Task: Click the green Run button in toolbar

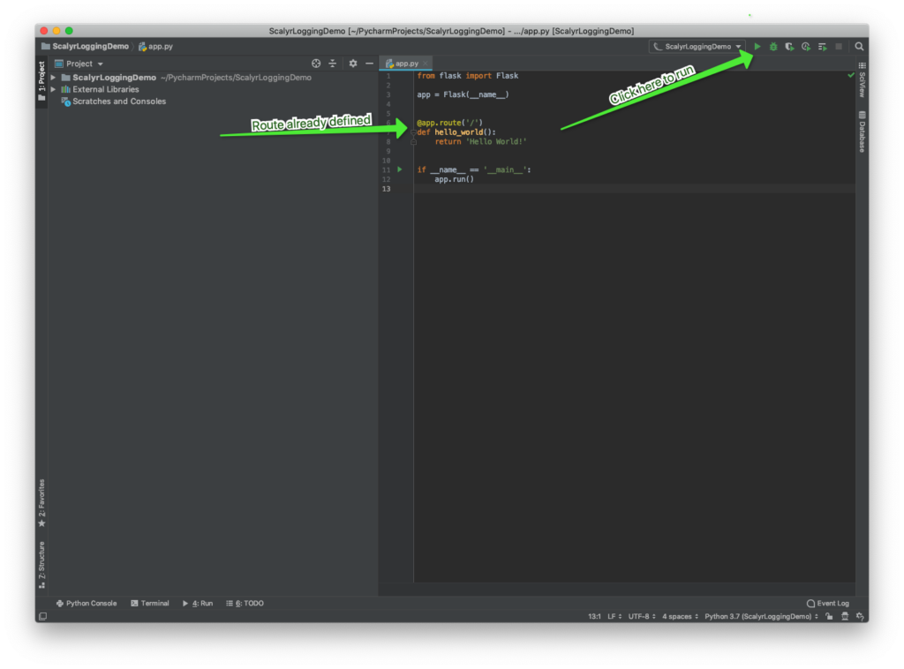Action: coord(757,47)
